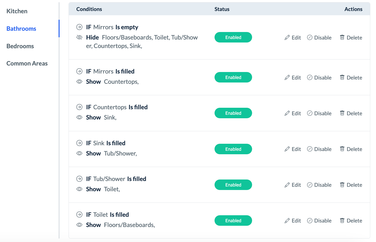Viewport: 376px width, 242px height.
Task: Click the pencil icon for Mirrors Is empty rule
Action: pyautogui.click(x=287, y=37)
